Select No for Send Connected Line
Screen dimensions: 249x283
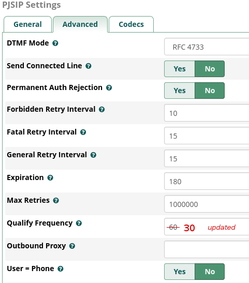tap(210, 69)
